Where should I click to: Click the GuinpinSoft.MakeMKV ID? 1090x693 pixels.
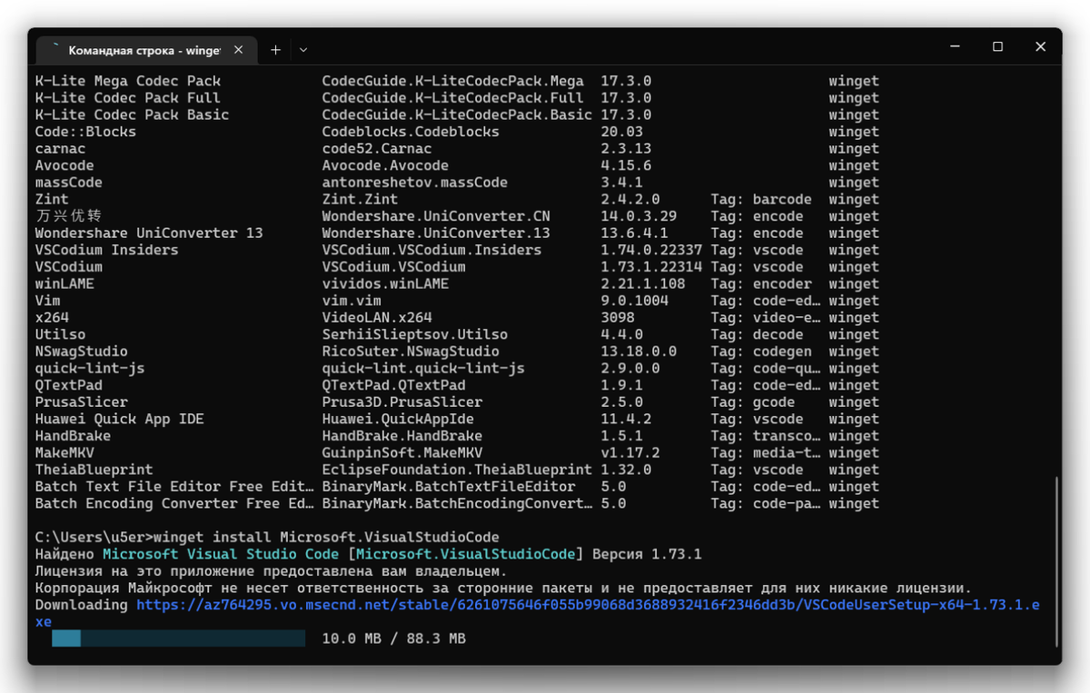402,453
